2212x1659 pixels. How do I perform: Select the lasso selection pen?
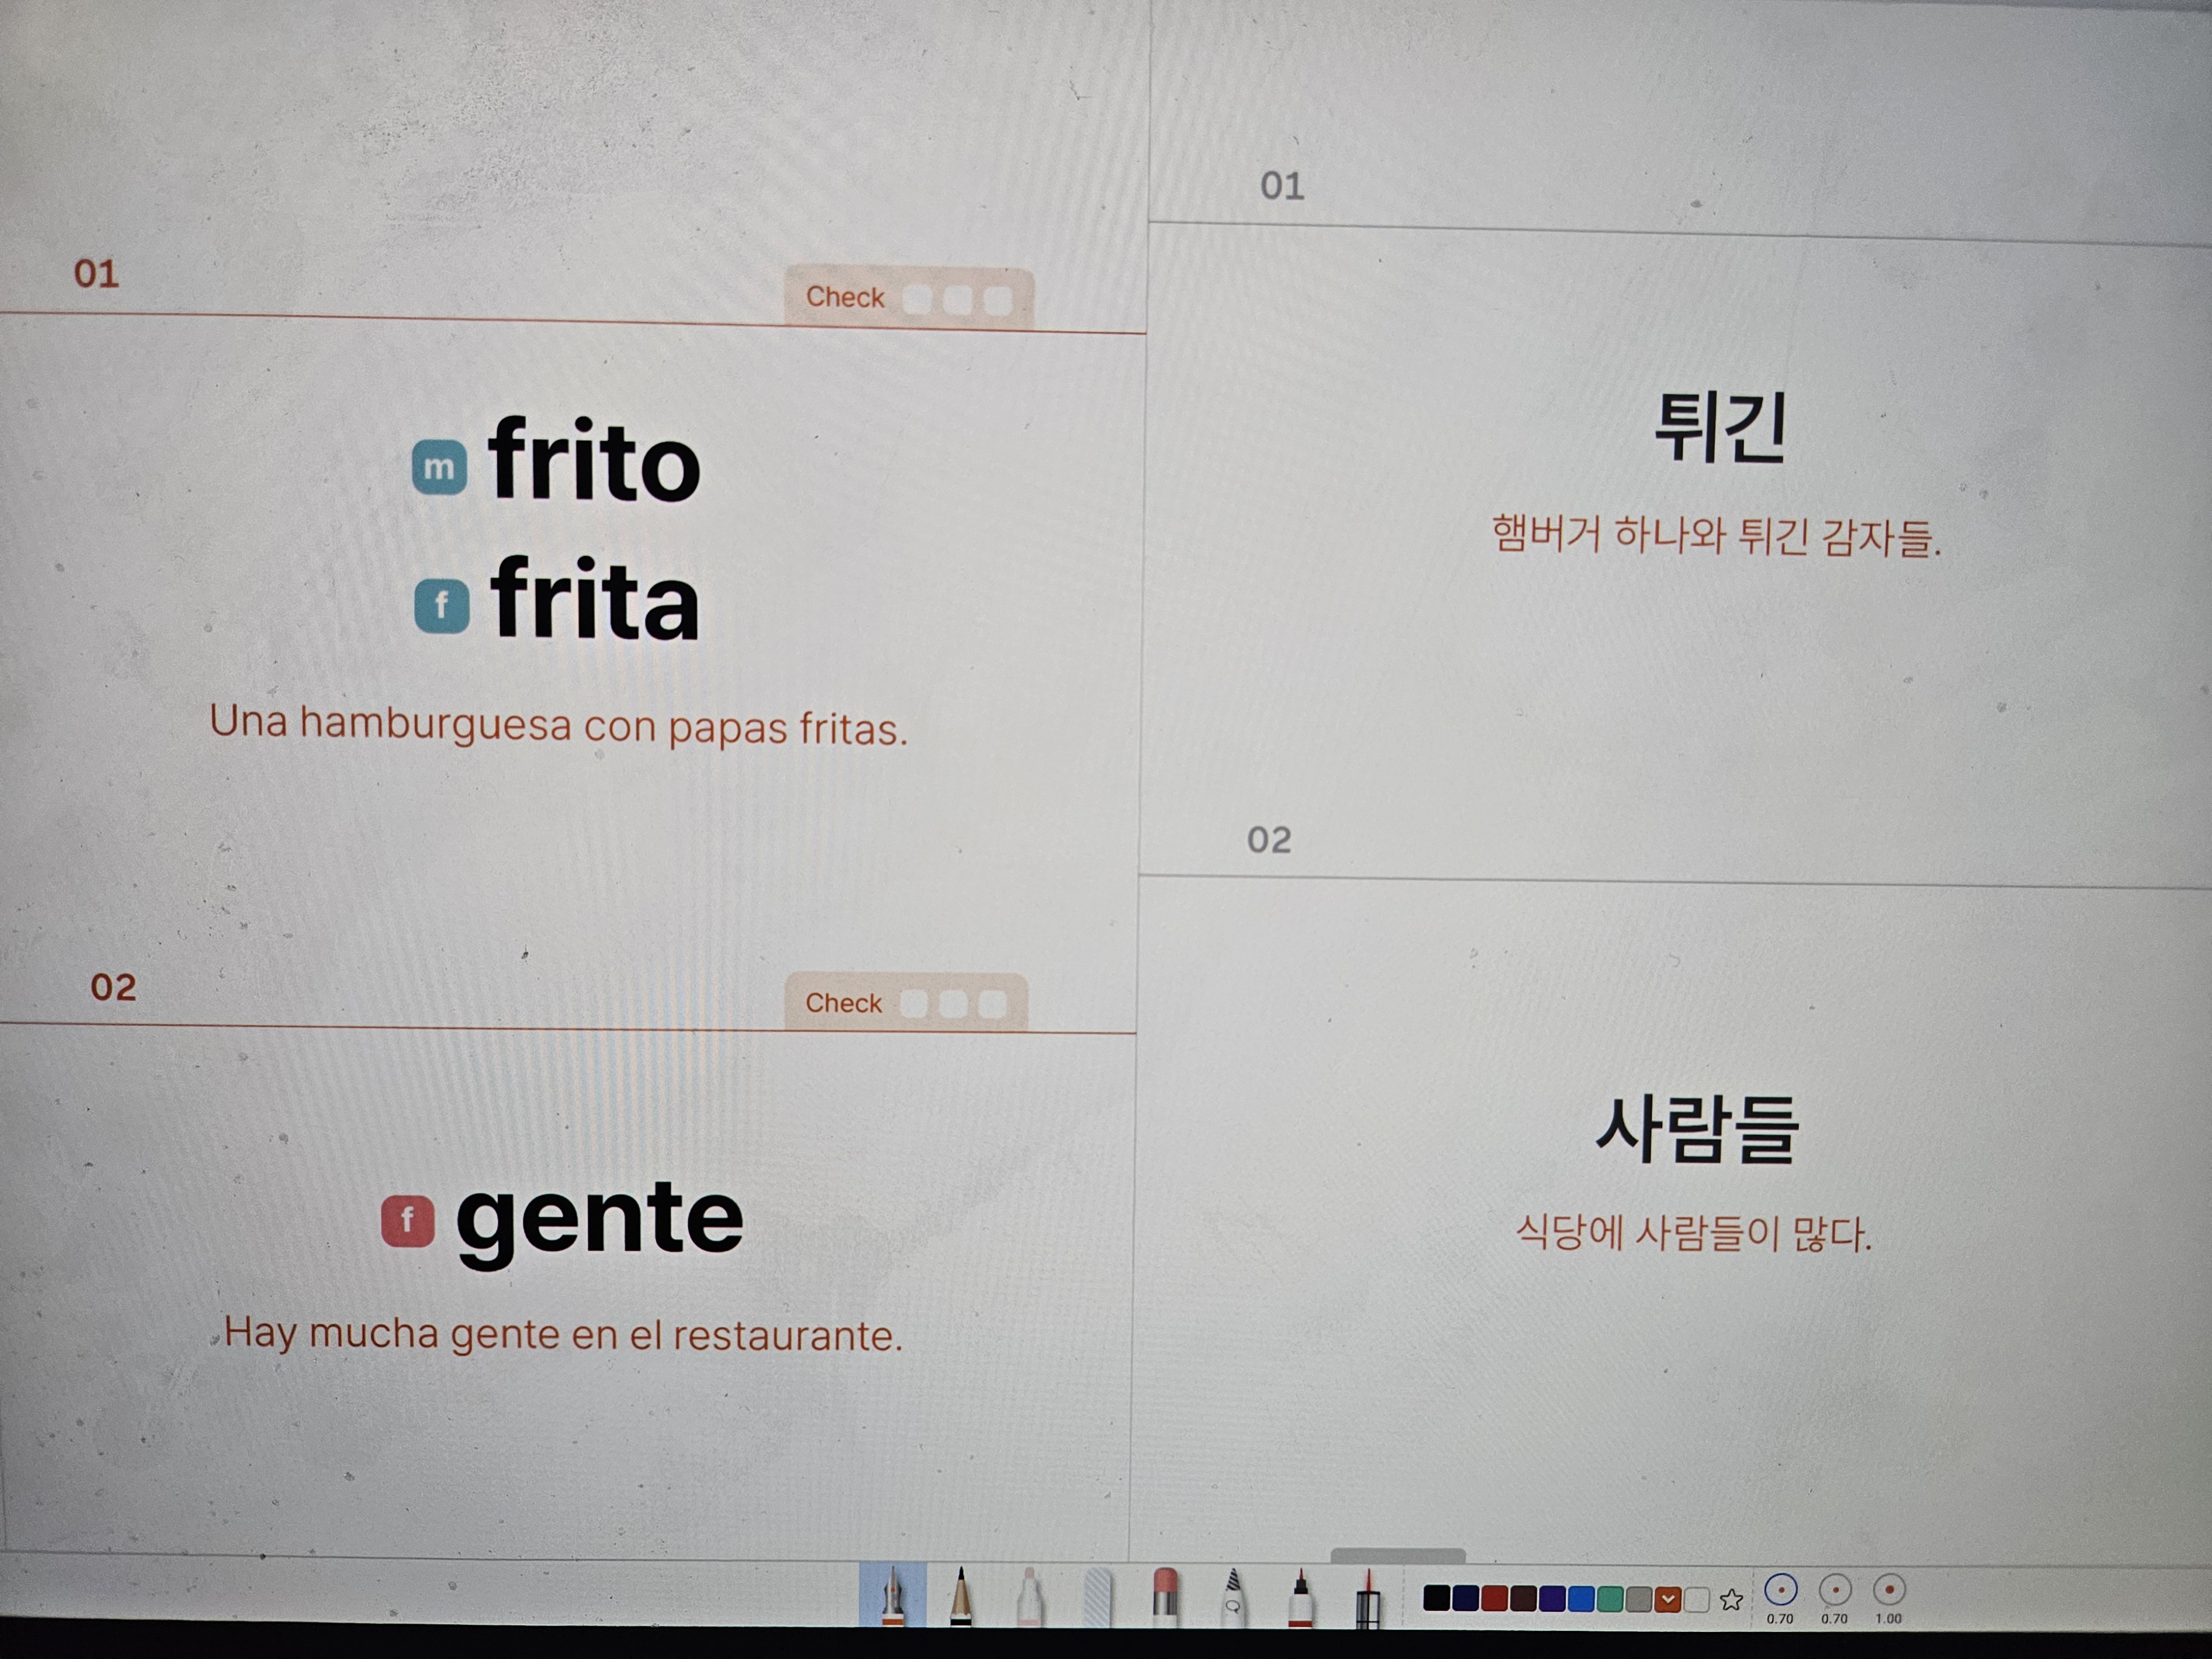pos(1233,1597)
